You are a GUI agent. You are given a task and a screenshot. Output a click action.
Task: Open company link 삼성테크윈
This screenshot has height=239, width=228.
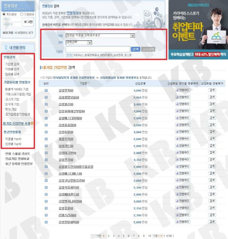(68, 153)
